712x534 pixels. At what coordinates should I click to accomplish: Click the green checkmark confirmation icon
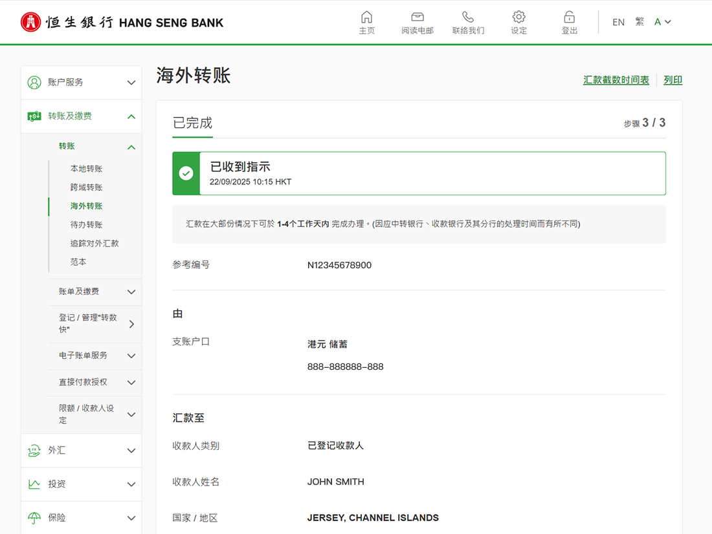[x=186, y=173]
